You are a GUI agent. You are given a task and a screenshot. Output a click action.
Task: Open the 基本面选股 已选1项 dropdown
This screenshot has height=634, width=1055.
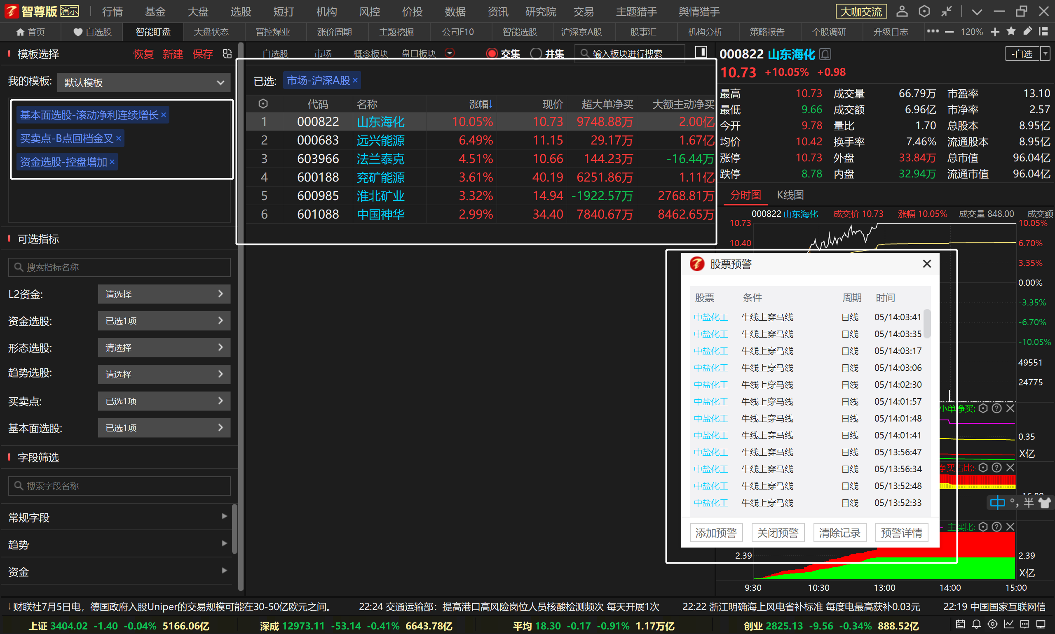click(164, 428)
